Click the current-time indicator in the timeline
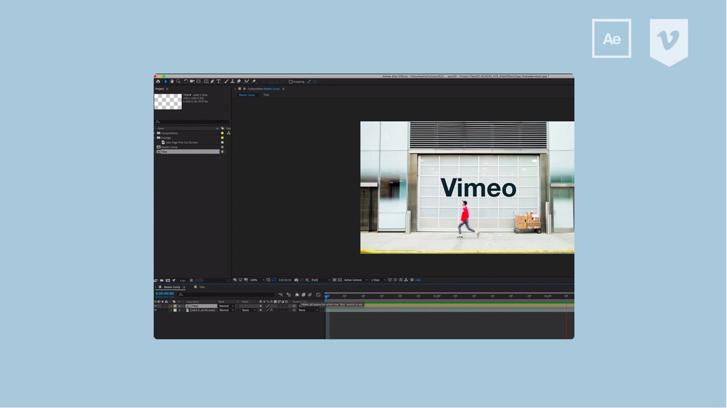727x408 pixels. tap(326, 296)
